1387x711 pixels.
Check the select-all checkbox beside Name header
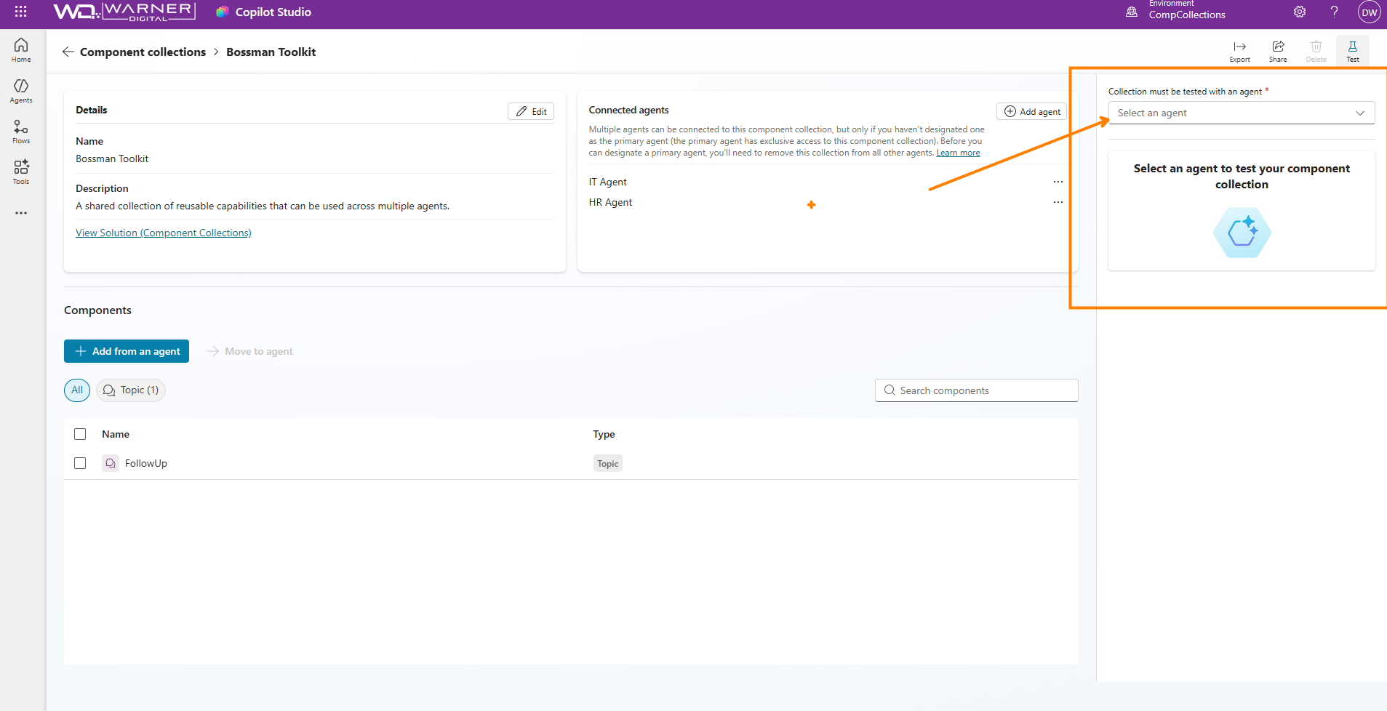click(x=80, y=434)
